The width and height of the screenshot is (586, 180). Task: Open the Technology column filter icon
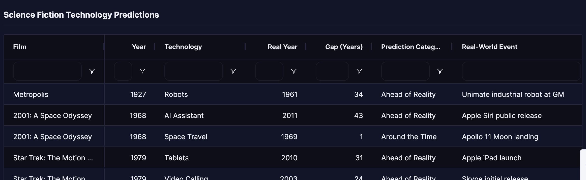coord(233,71)
